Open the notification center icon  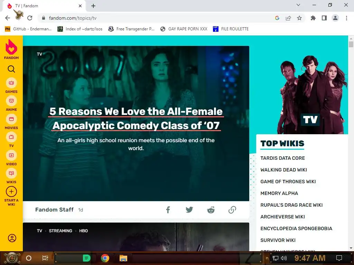[339, 258]
